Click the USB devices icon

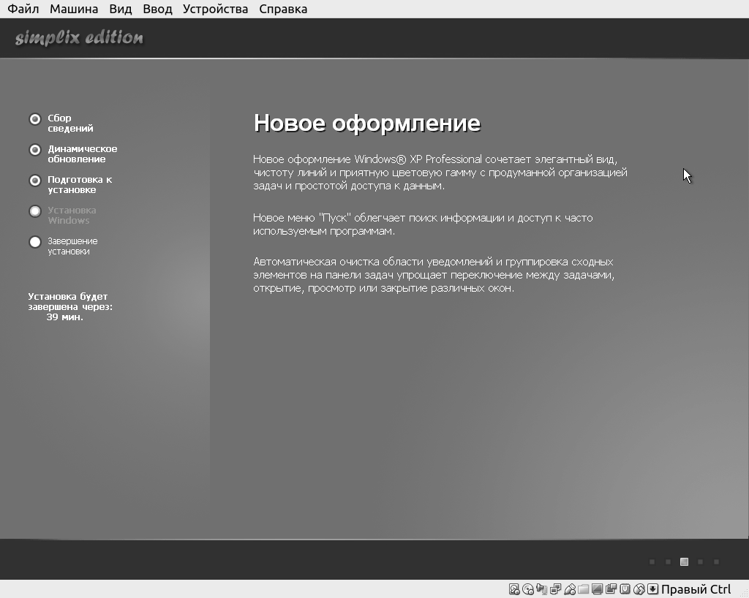(x=570, y=589)
